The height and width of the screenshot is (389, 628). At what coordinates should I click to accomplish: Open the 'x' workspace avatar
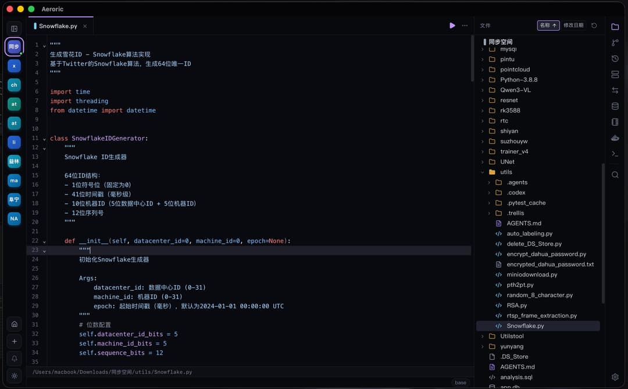point(14,66)
